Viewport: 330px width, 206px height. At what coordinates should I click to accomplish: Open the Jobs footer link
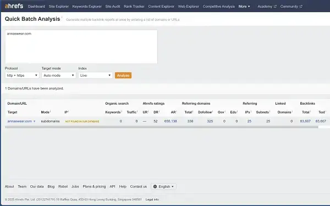point(75,186)
